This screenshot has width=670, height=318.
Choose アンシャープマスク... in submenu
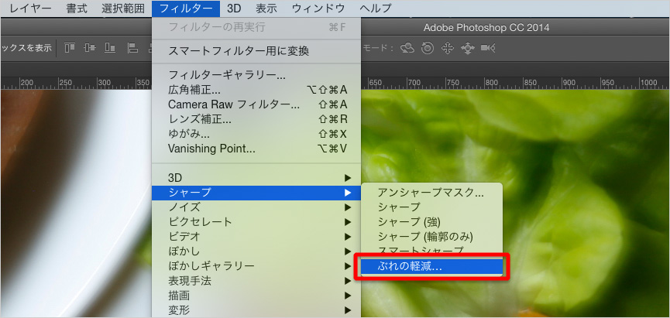pos(431,193)
